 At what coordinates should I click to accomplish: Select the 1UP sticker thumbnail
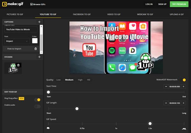[x=13, y=68]
